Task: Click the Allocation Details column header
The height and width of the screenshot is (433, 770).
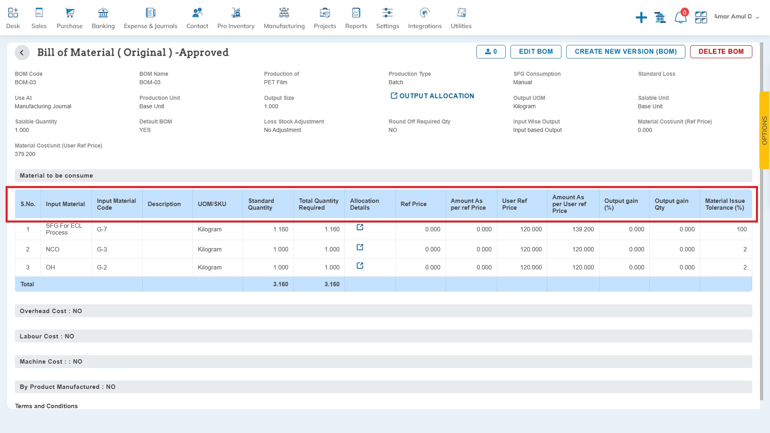Action: pos(370,204)
